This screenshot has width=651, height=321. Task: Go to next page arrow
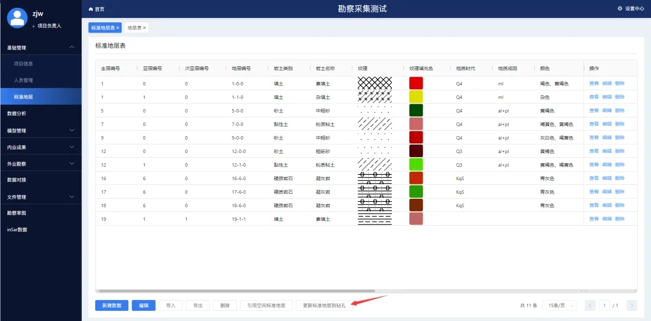pyautogui.click(x=631, y=305)
